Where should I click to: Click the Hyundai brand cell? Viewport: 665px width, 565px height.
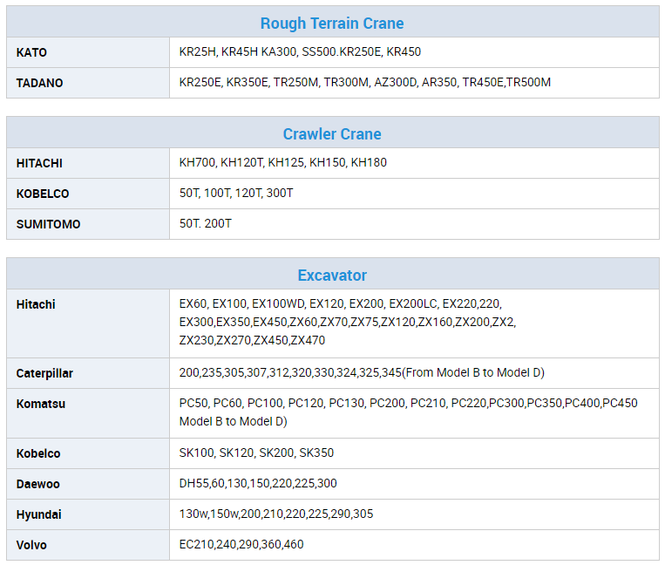[88, 514]
